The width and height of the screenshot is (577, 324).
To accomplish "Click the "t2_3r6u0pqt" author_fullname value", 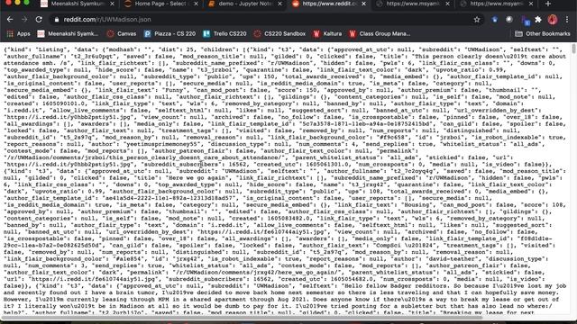I will 95,56.
